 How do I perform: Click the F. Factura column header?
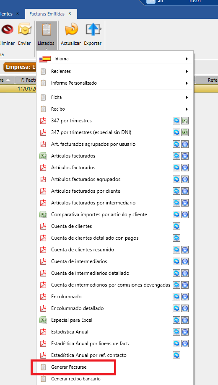[x=26, y=80]
